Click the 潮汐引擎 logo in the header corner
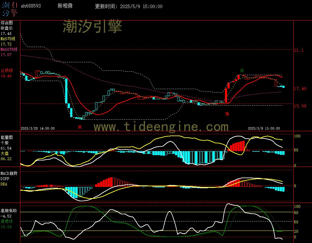Viewport: 312px width, 243px height. 10,9
